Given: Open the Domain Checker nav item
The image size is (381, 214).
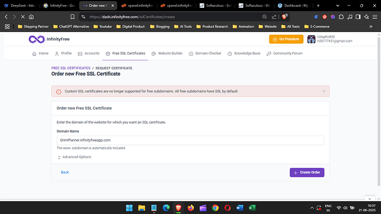Looking at the screenshot, I should (205, 54).
